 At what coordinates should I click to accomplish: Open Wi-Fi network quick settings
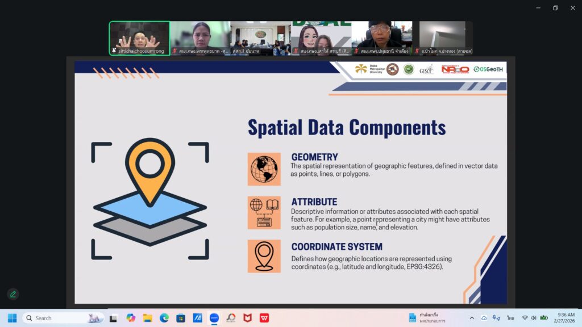coord(525,318)
